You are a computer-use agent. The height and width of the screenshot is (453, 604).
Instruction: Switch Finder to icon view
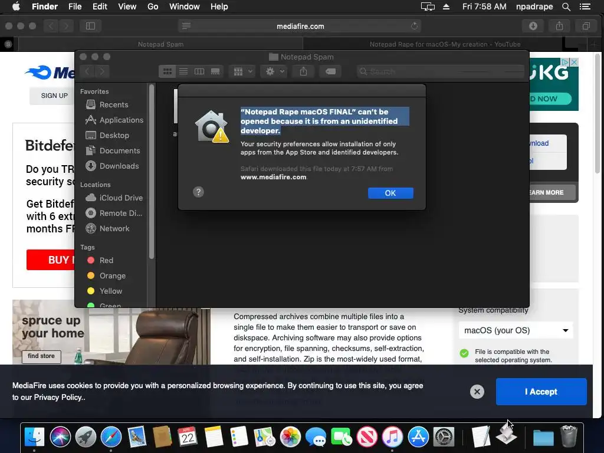click(167, 71)
